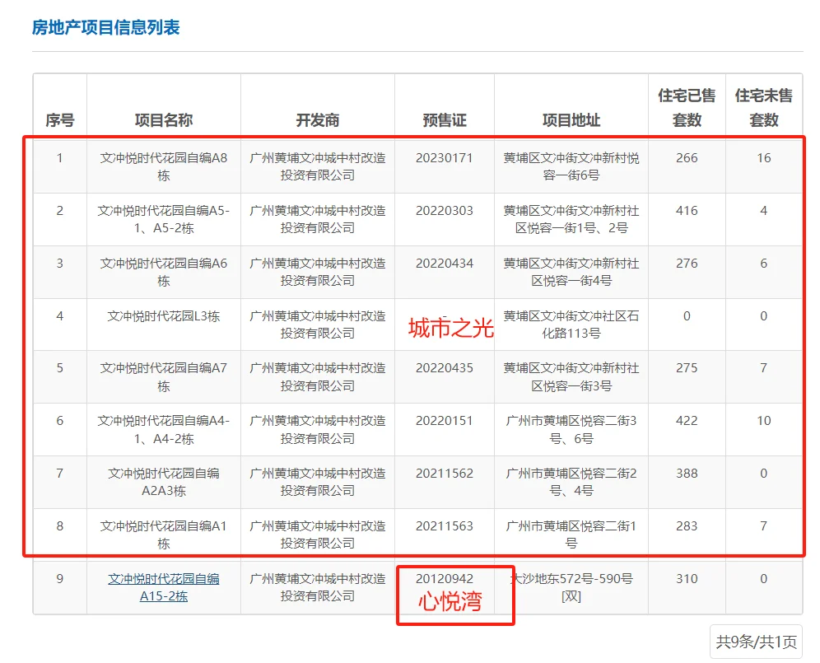Viewport: 820px width, 663px height.
Task: Click the 共9条/共1页 pagination indicator
Action: coord(756,642)
